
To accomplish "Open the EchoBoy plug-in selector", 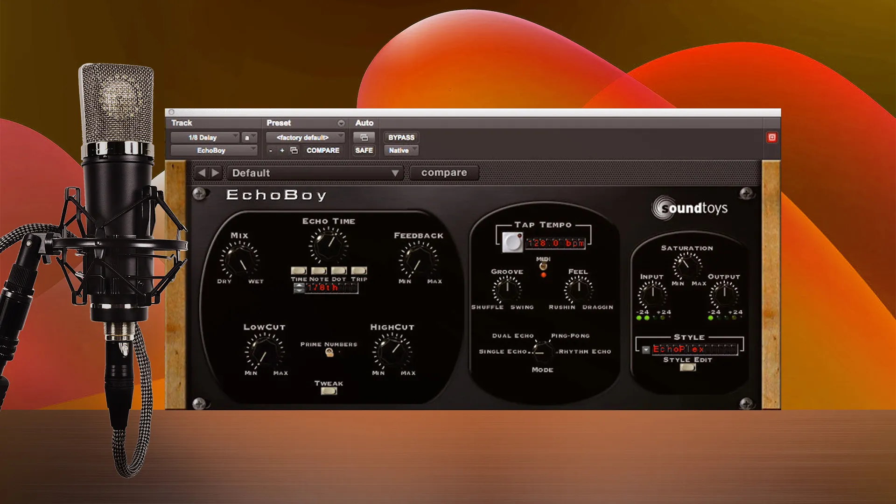I will pyautogui.click(x=214, y=150).
